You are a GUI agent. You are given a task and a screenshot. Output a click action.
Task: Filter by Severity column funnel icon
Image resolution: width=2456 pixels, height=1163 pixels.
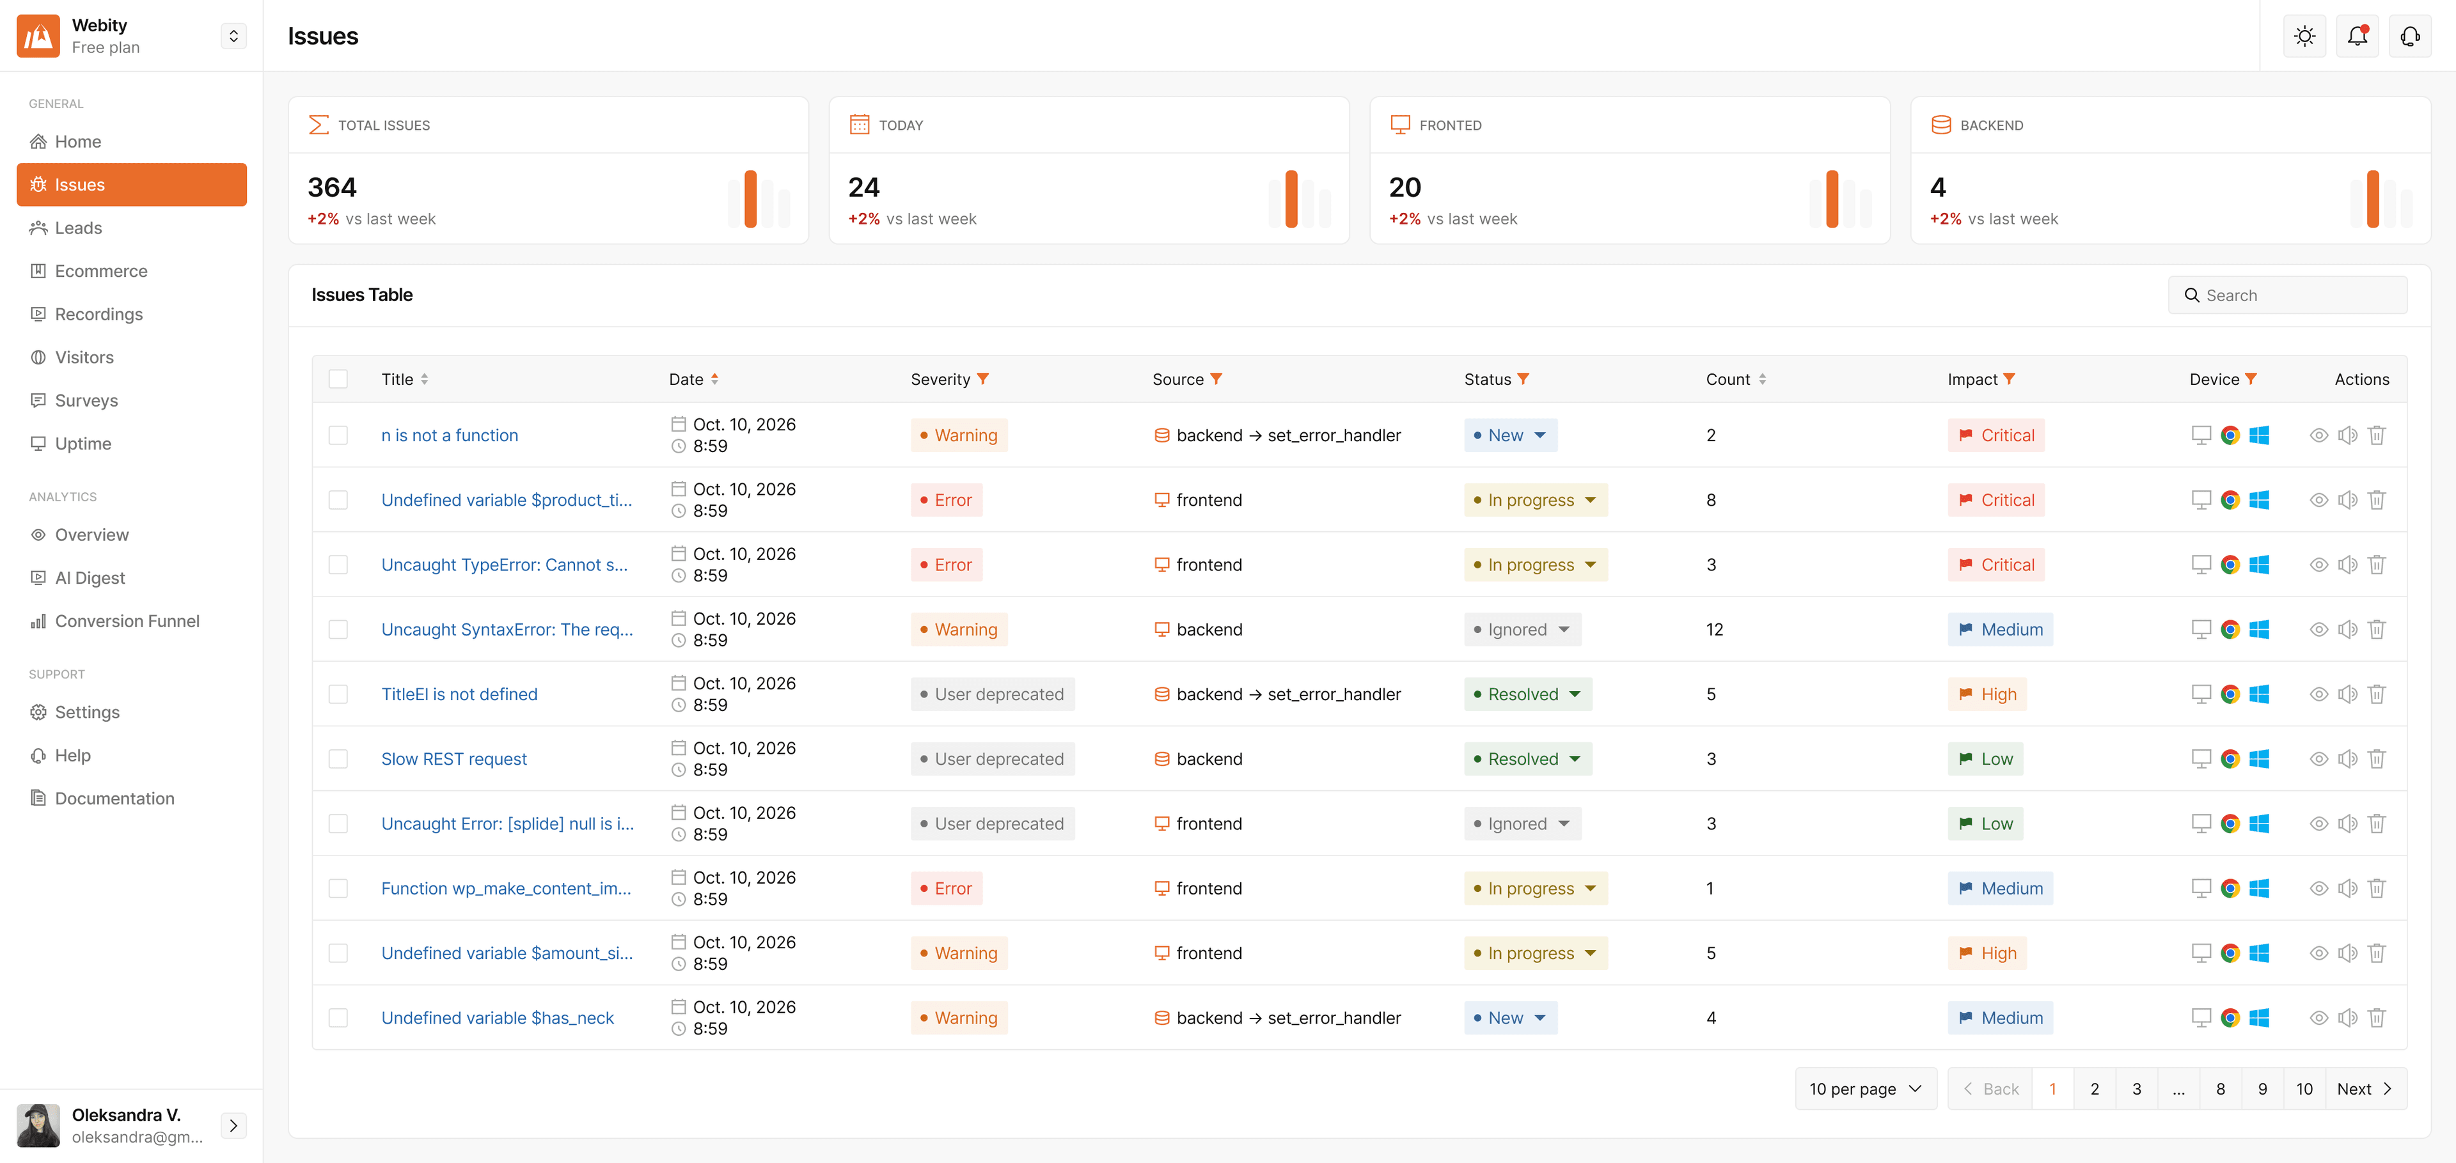click(983, 379)
